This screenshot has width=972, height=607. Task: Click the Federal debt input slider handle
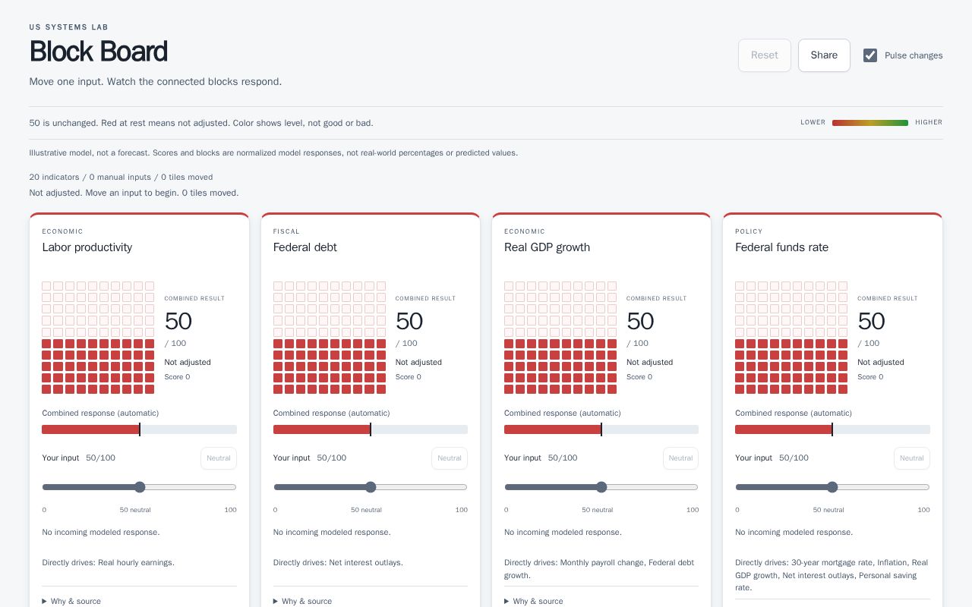(x=371, y=487)
